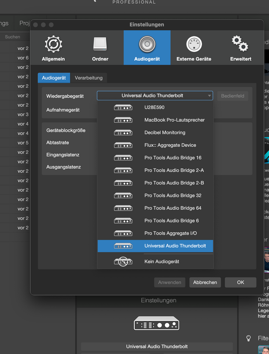Choose Kein Audiogerät option

(x=155, y=262)
